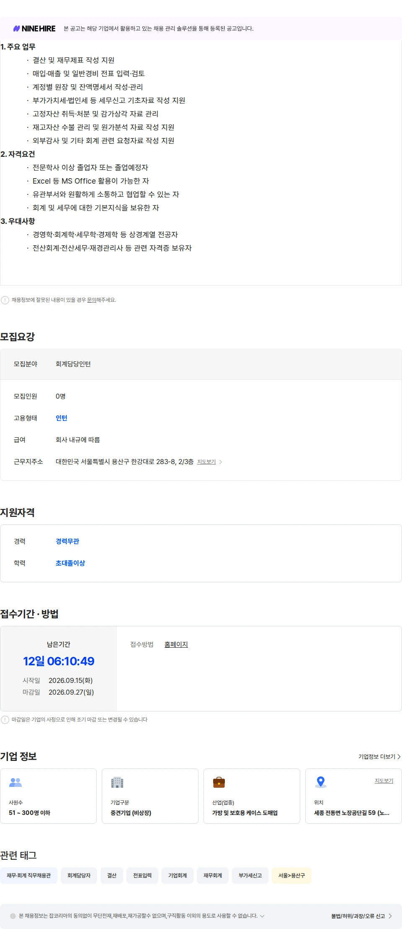Click the remaining time 12일 06:10:49
Viewport: 402px width, 929px height.
tap(59, 661)
